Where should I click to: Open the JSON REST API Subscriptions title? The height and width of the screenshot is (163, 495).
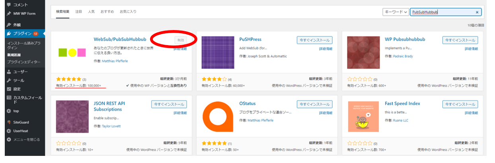[x=109, y=106]
